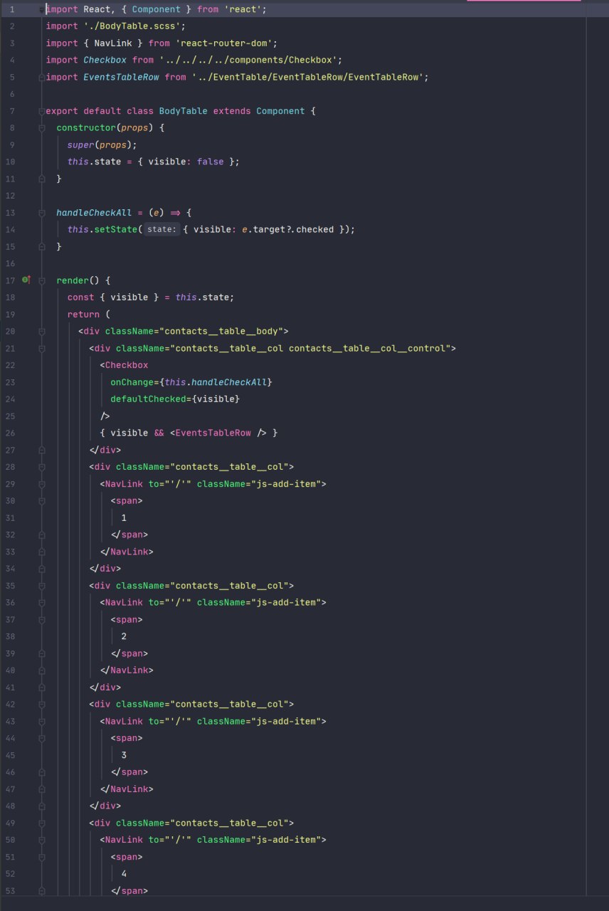The height and width of the screenshot is (911, 609).
Task: Click line number 26 in the gutter
Action: point(10,433)
